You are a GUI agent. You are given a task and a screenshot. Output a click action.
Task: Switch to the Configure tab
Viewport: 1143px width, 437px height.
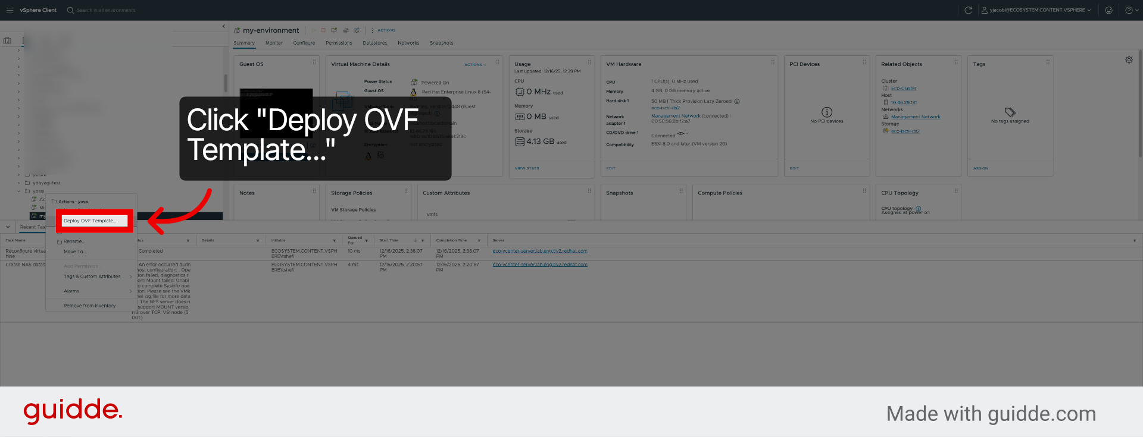[304, 43]
